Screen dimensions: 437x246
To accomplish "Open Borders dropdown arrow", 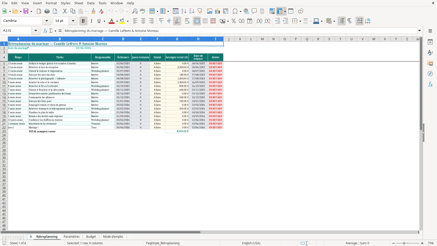I will 300,21.
